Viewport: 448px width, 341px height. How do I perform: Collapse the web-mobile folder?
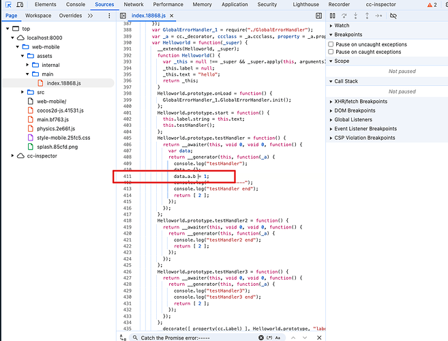(x=18, y=47)
